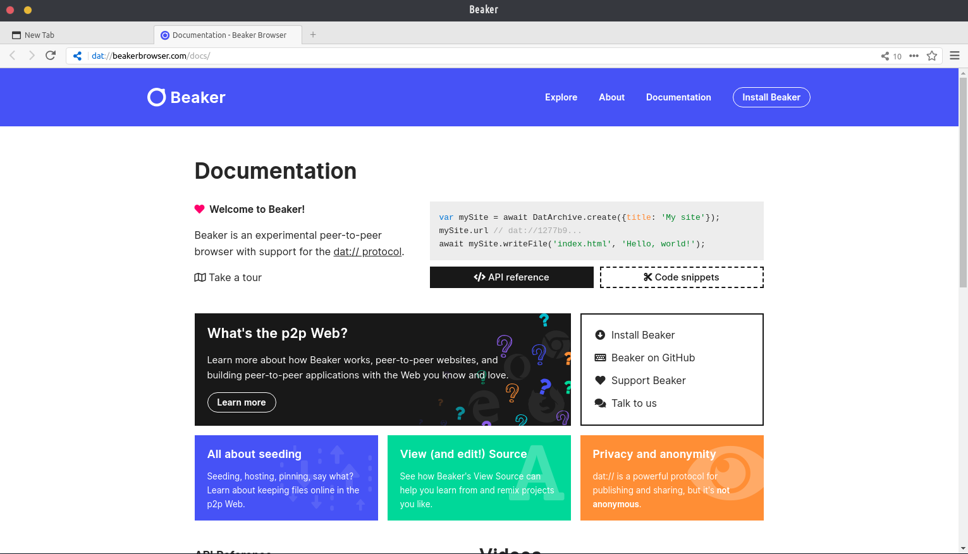968x554 pixels.
Task: Click the vertical page scrollbar
Action: pos(963,190)
